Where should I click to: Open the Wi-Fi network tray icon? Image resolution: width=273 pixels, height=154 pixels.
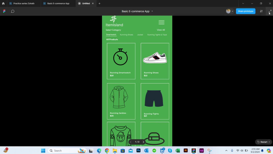pos(238,150)
